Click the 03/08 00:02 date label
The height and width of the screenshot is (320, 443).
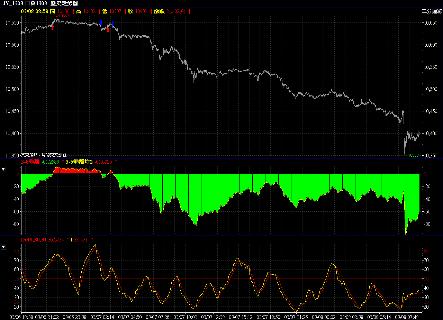[x=324, y=317]
